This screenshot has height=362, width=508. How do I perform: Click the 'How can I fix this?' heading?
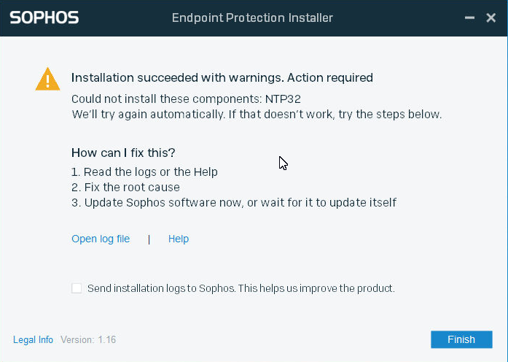pyautogui.click(x=123, y=153)
